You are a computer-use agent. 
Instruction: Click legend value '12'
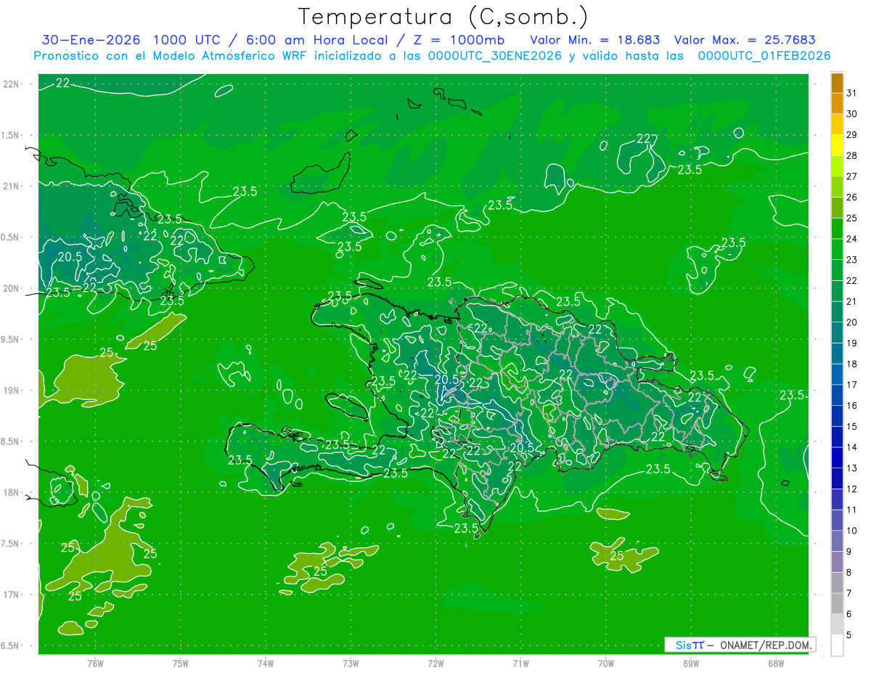click(x=852, y=489)
